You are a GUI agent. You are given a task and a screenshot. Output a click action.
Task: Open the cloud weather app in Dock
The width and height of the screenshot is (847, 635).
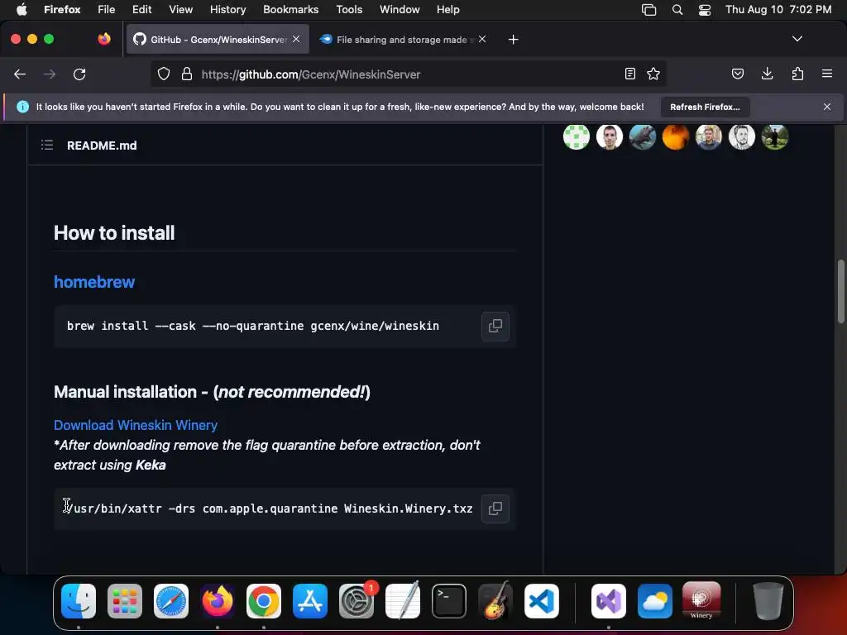point(655,601)
